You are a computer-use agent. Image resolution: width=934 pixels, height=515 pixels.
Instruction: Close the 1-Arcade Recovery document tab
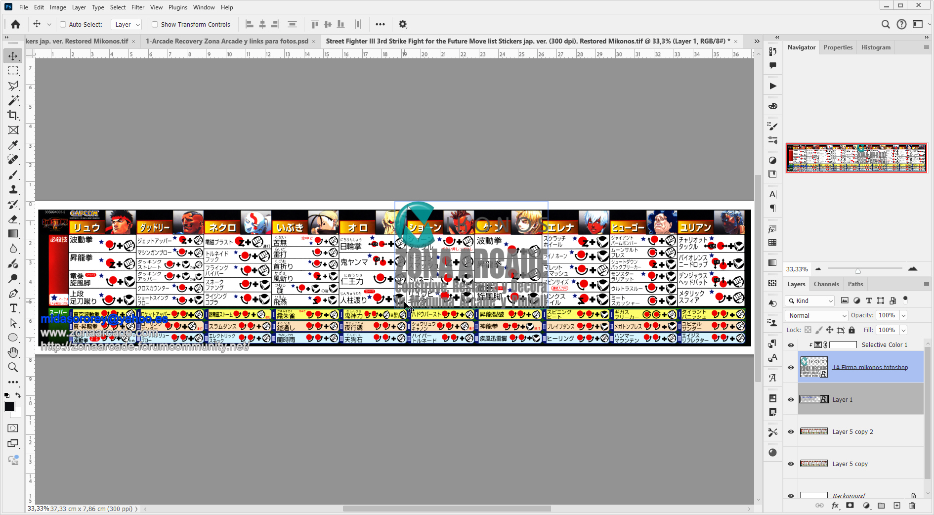[314, 42]
